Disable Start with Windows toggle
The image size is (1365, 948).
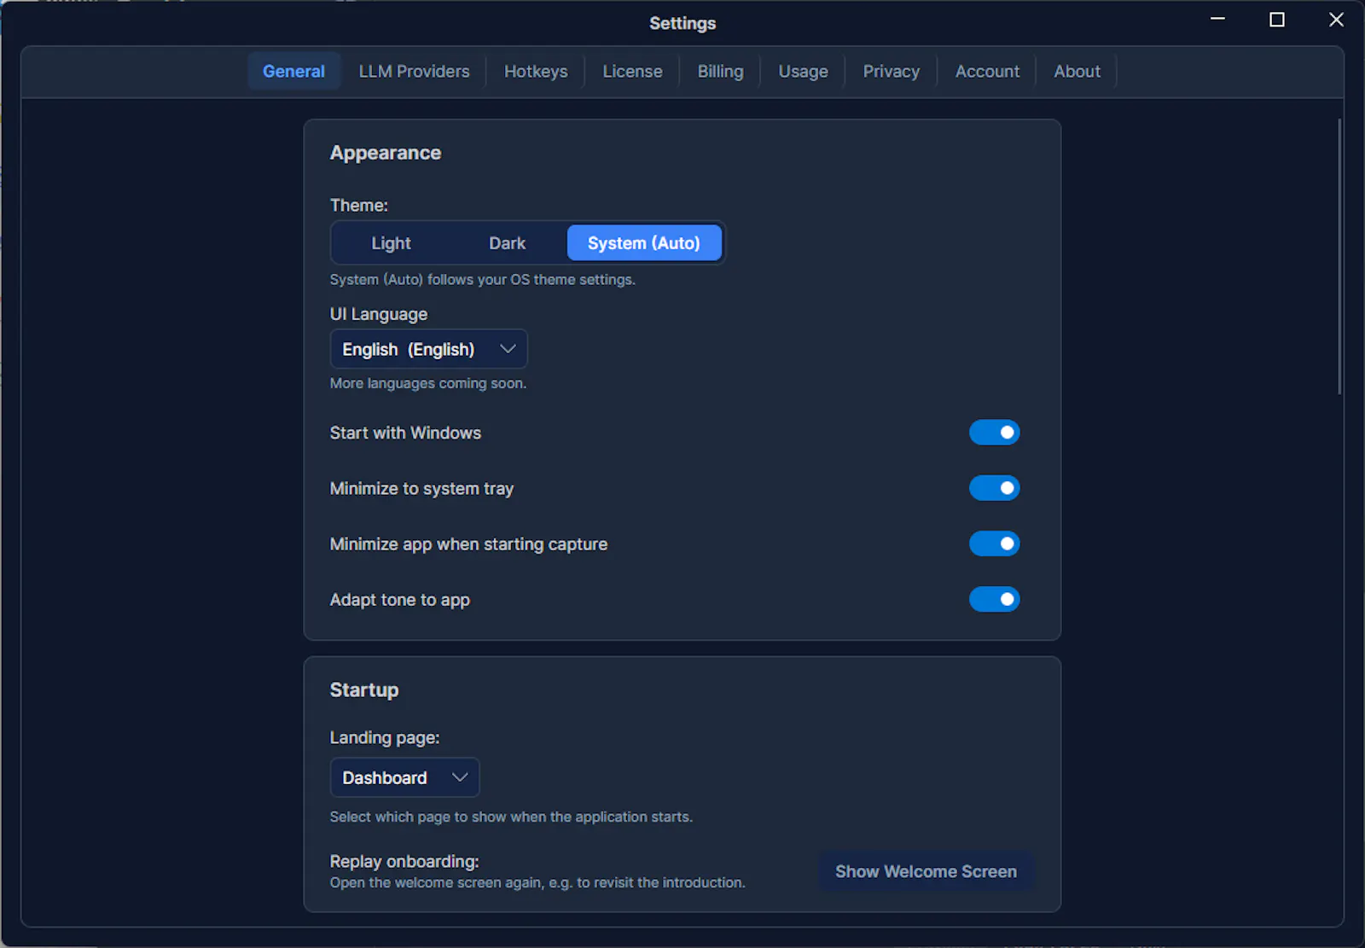click(995, 433)
